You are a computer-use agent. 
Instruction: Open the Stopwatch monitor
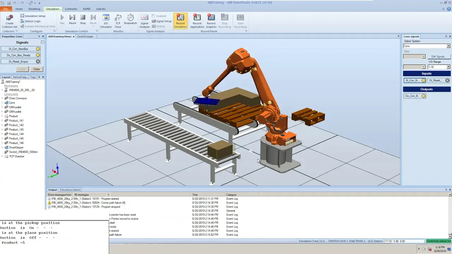[x=130, y=19]
